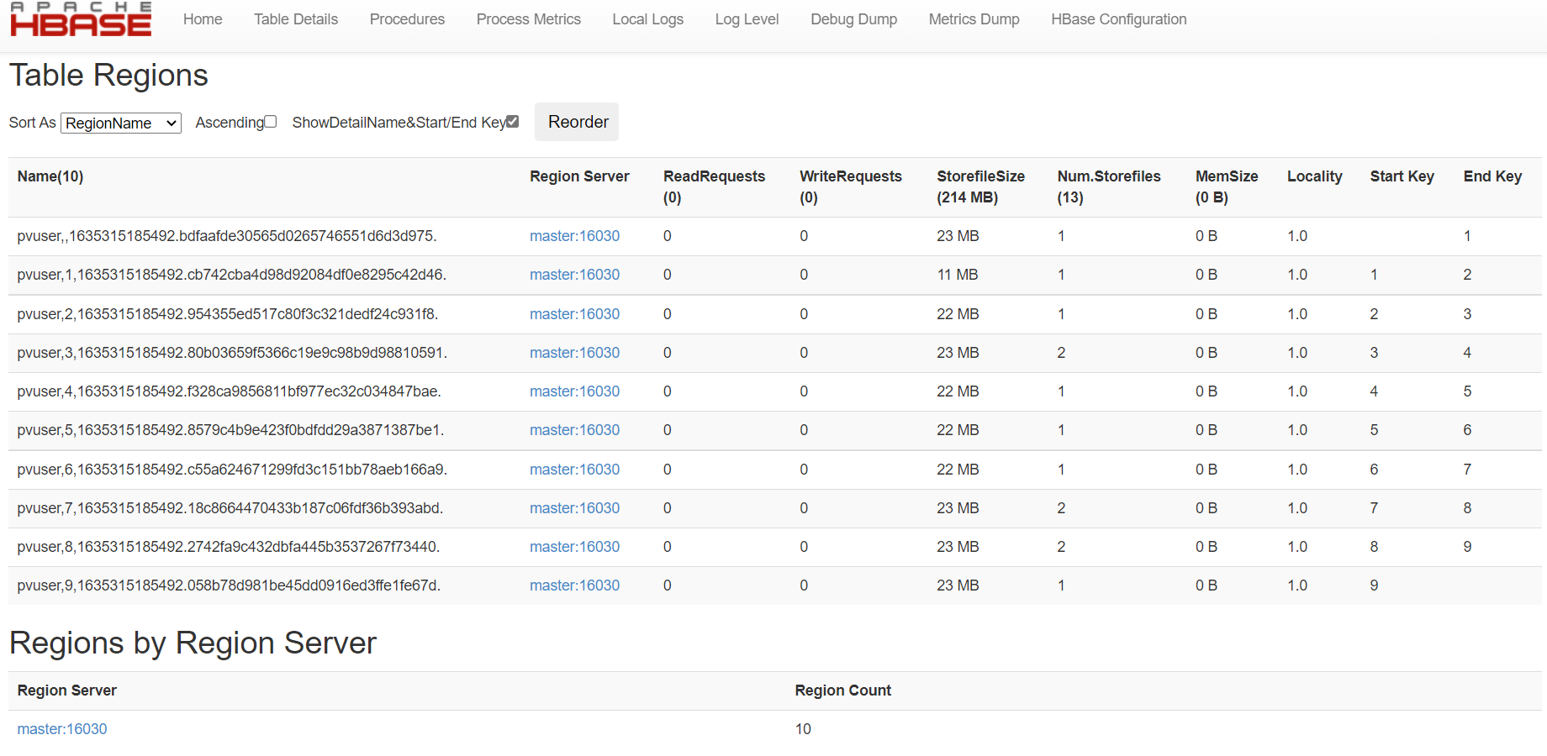This screenshot has height=756, width=1547.
Task: Click the StorefileSize (214 MB) header
Action: coord(980,186)
